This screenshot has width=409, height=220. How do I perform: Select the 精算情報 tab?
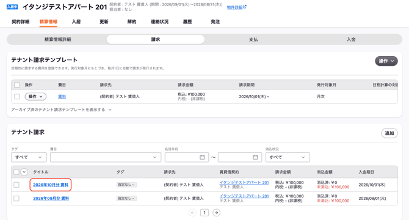(x=48, y=21)
